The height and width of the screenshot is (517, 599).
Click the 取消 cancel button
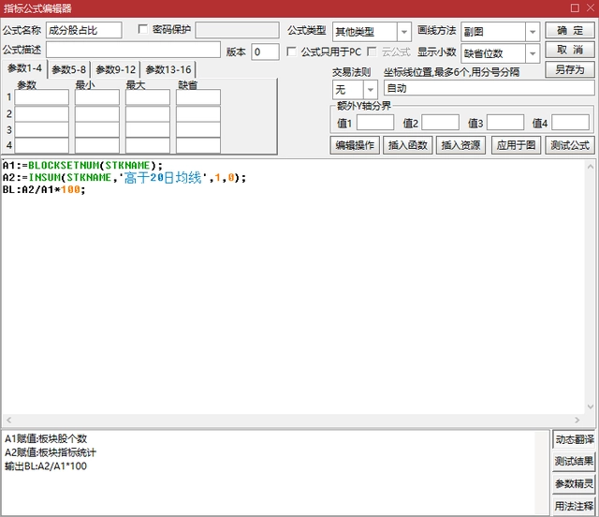click(570, 50)
